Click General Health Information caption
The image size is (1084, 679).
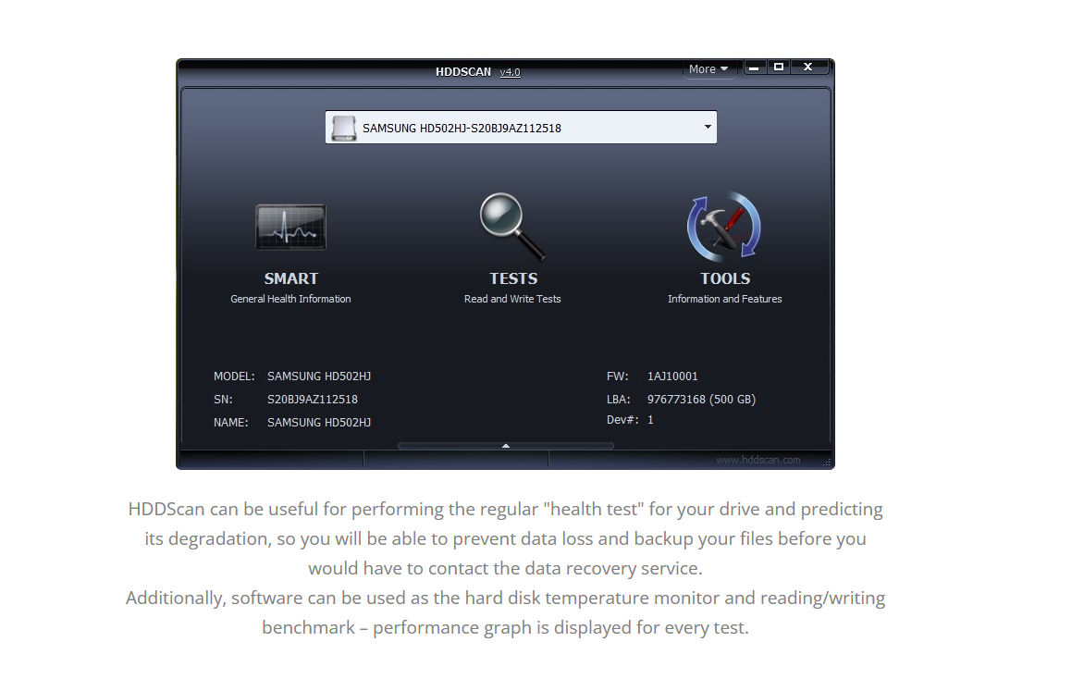pyautogui.click(x=290, y=299)
